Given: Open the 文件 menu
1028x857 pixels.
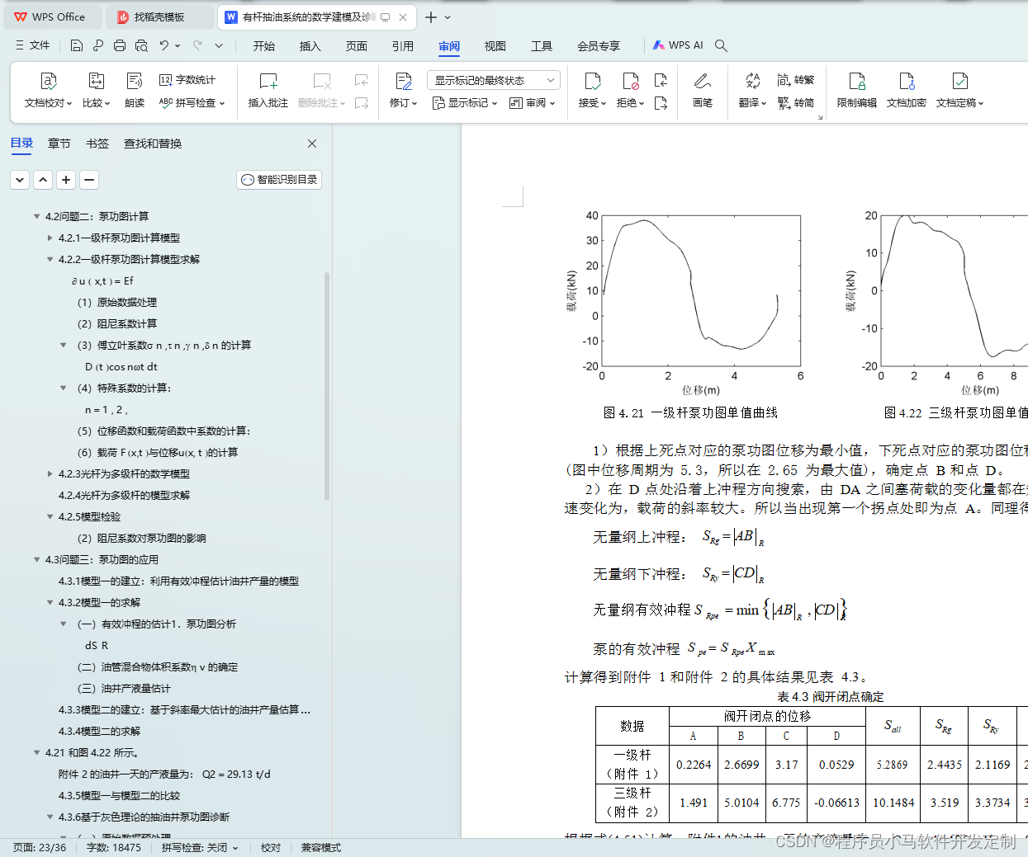Looking at the screenshot, I should [x=33, y=45].
